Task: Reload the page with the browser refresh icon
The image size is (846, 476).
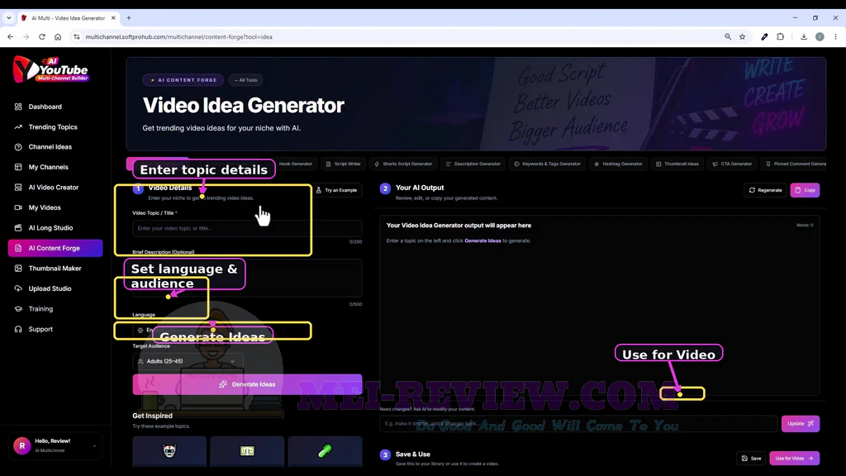Action: click(41, 36)
